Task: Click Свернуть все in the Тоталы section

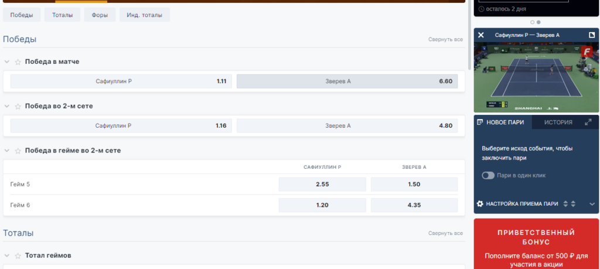Action: 445,233
